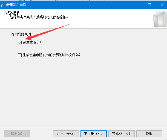This screenshot has width=167, height=140.
Task: Click the 完成(F) finish button
Action: coord(121,134)
